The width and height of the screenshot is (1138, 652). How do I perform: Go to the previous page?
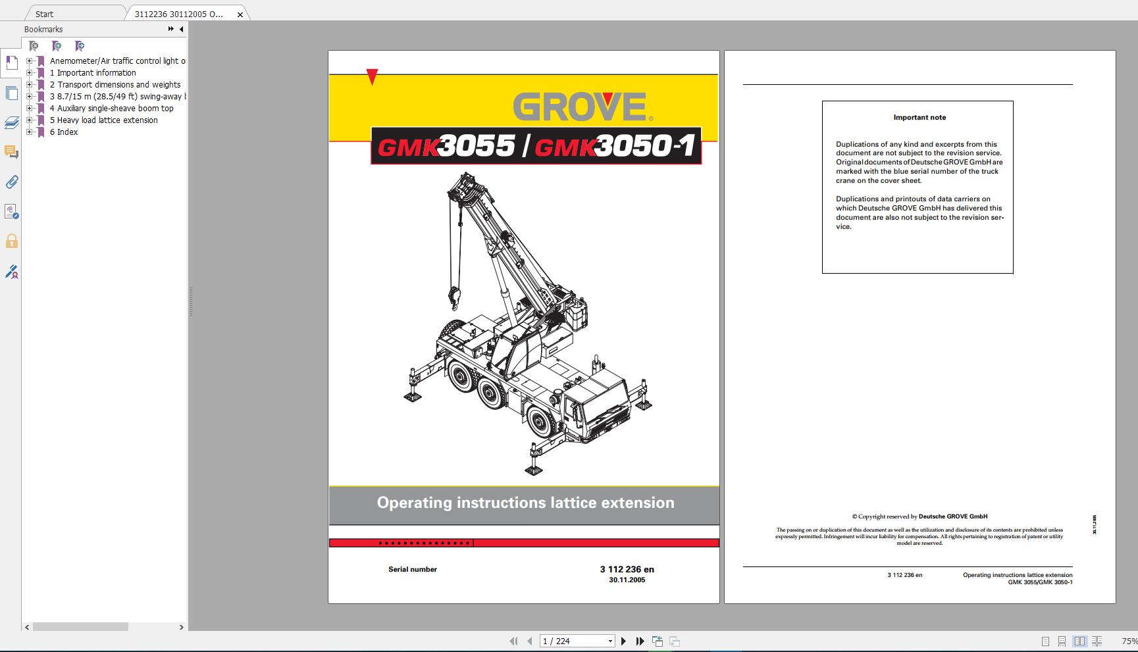(x=529, y=641)
